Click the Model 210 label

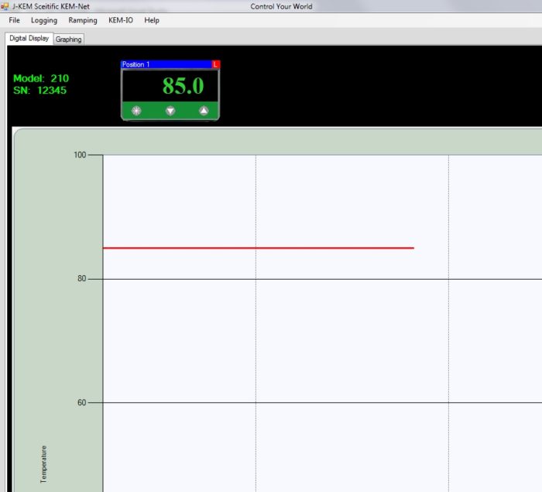41,78
